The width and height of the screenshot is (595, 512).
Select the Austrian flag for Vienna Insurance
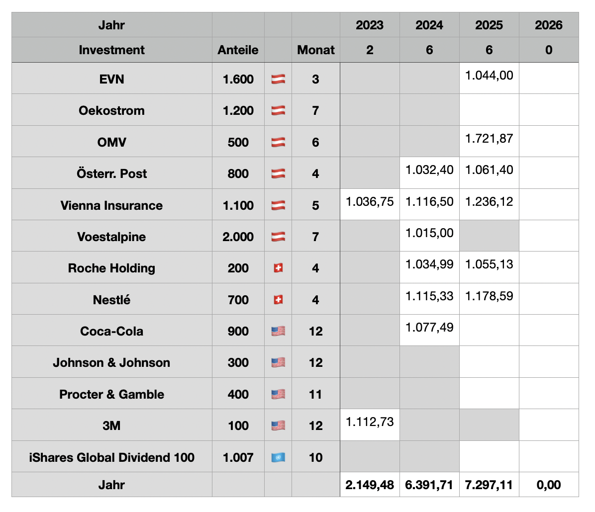(278, 205)
